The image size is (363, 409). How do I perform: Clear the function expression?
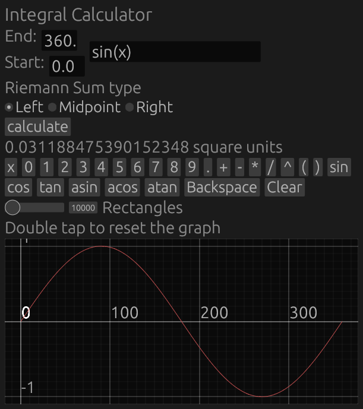pyautogui.click(x=285, y=188)
